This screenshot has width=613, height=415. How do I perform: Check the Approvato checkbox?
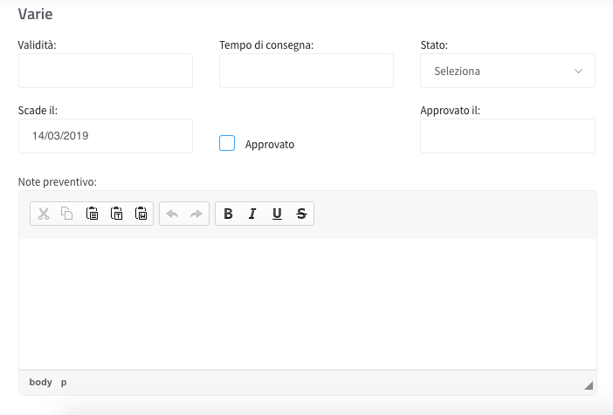[227, 143]
